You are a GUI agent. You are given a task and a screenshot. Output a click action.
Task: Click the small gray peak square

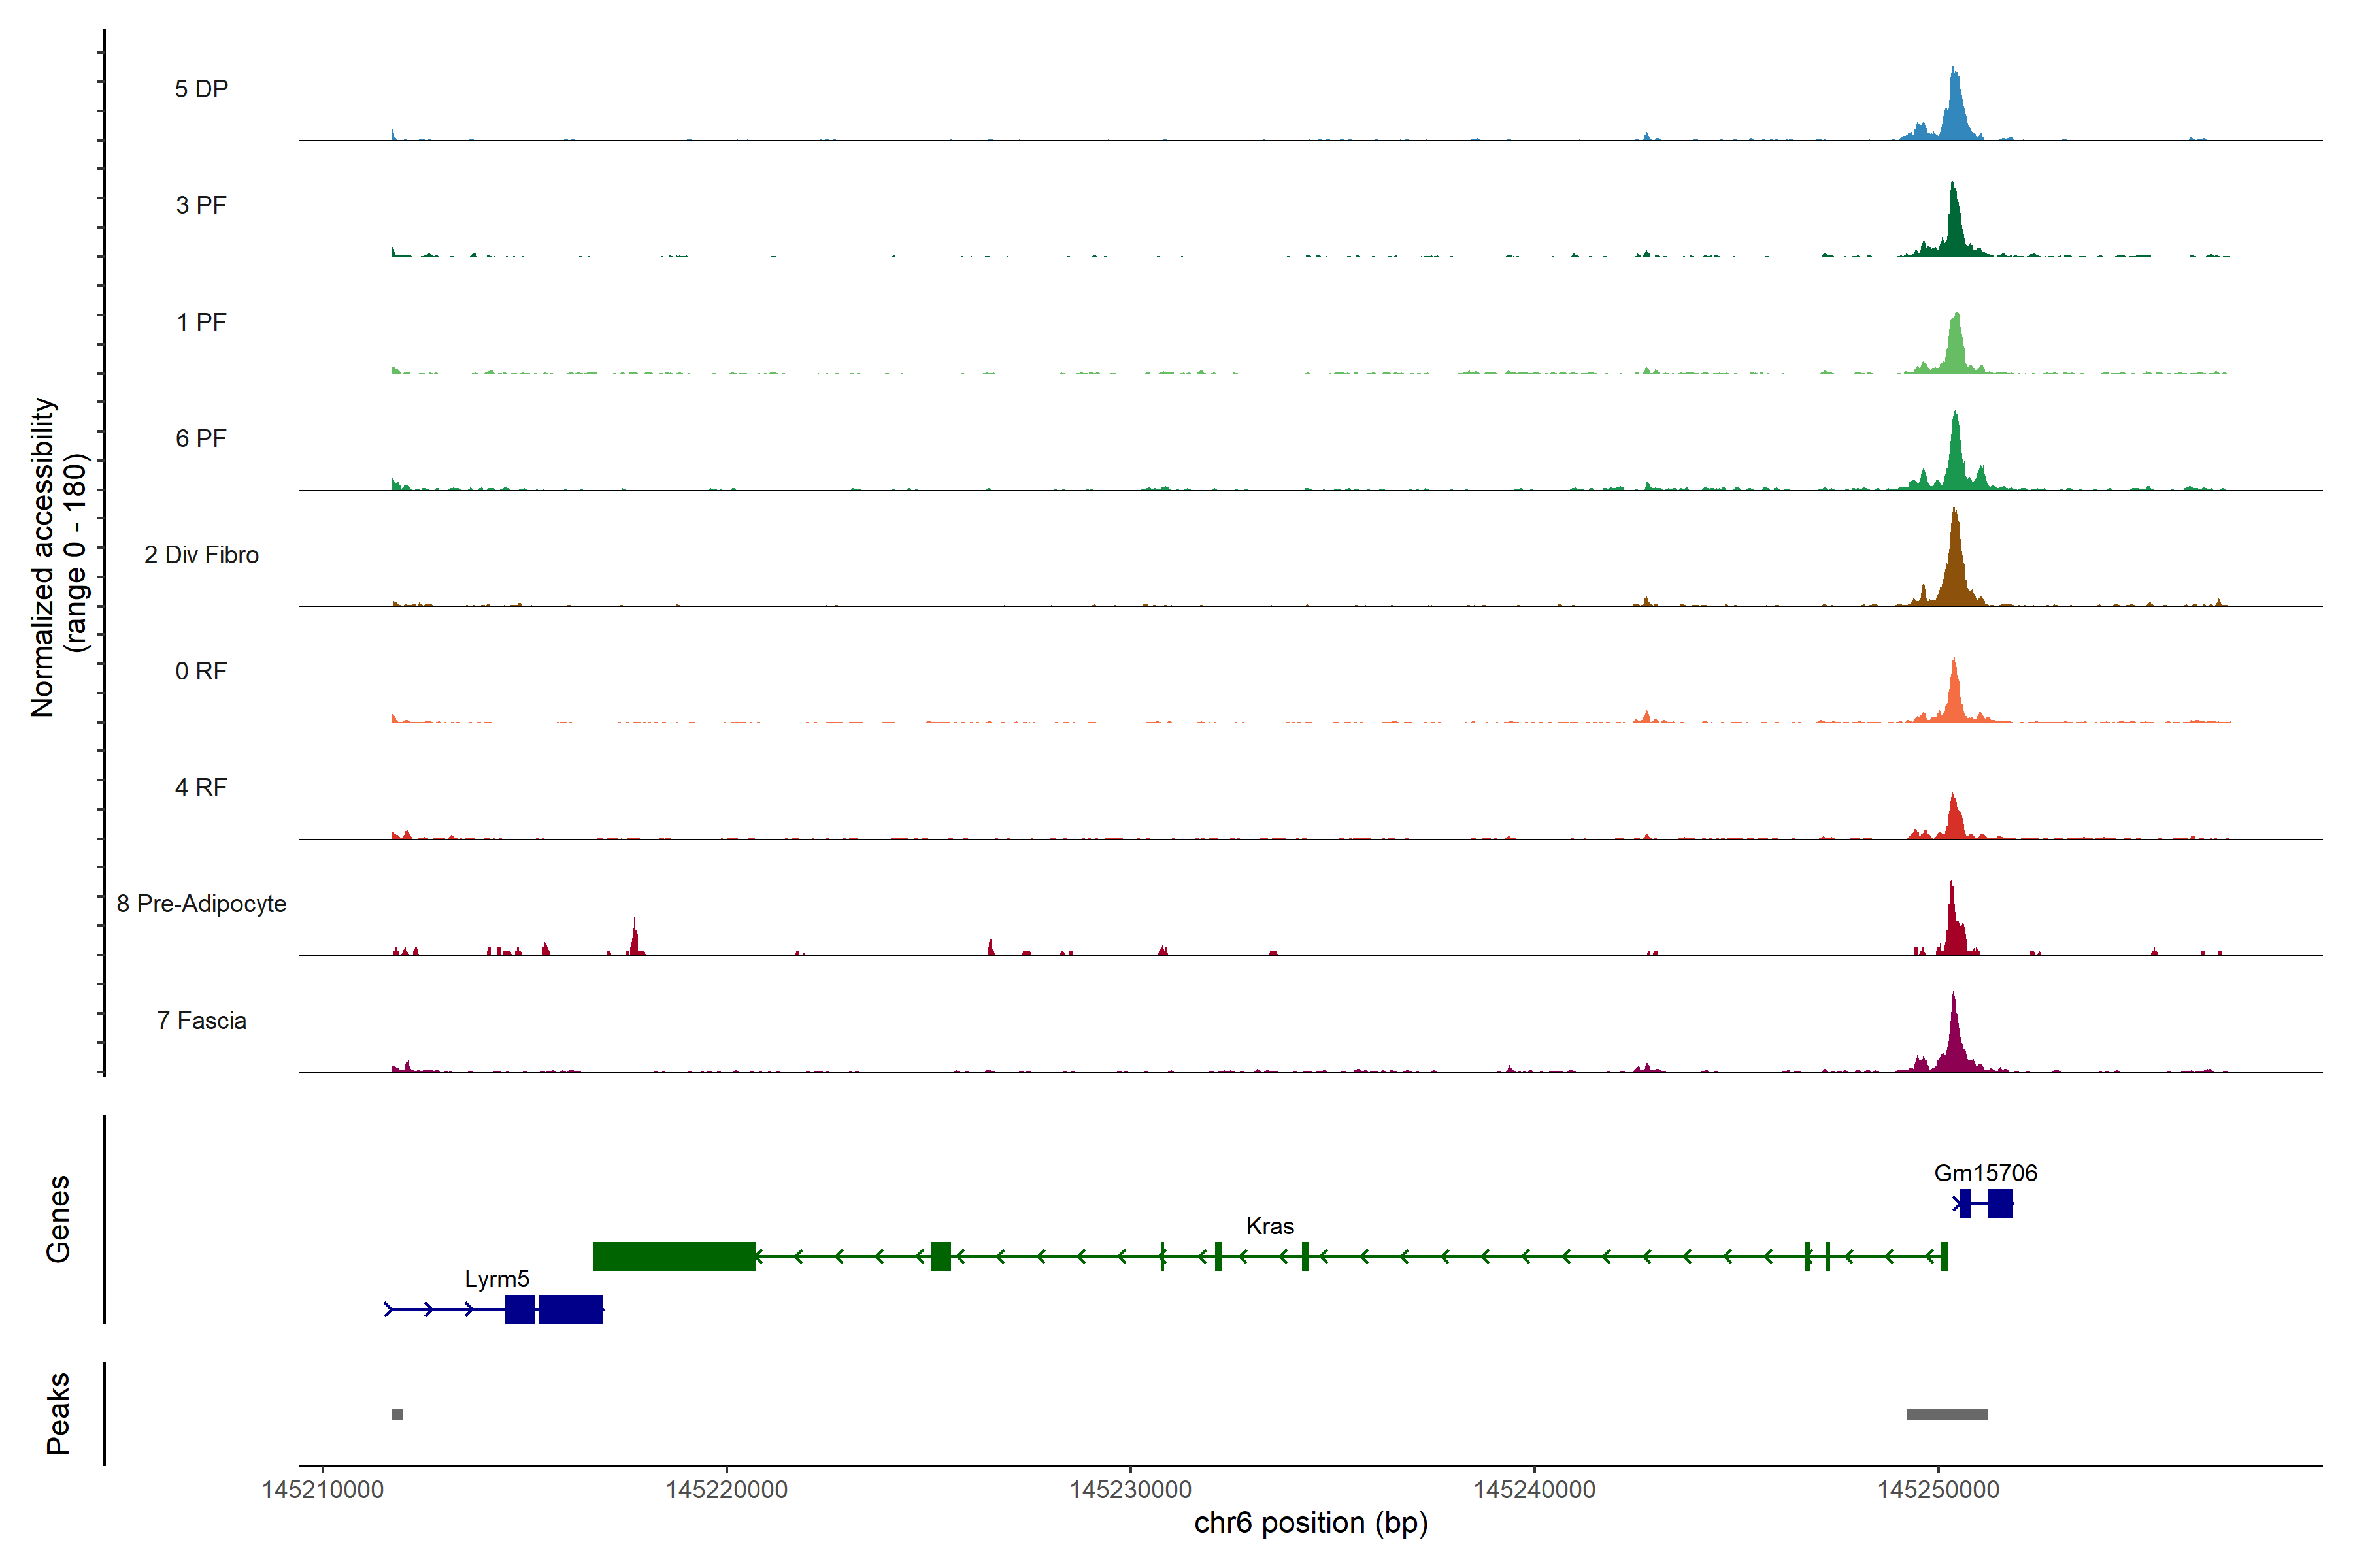[397, 1414]
